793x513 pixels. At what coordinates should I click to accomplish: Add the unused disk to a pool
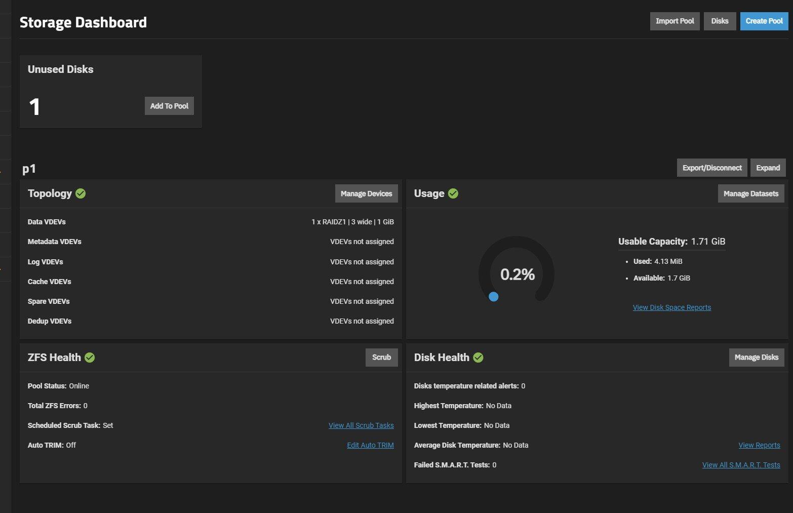point(169,106)
